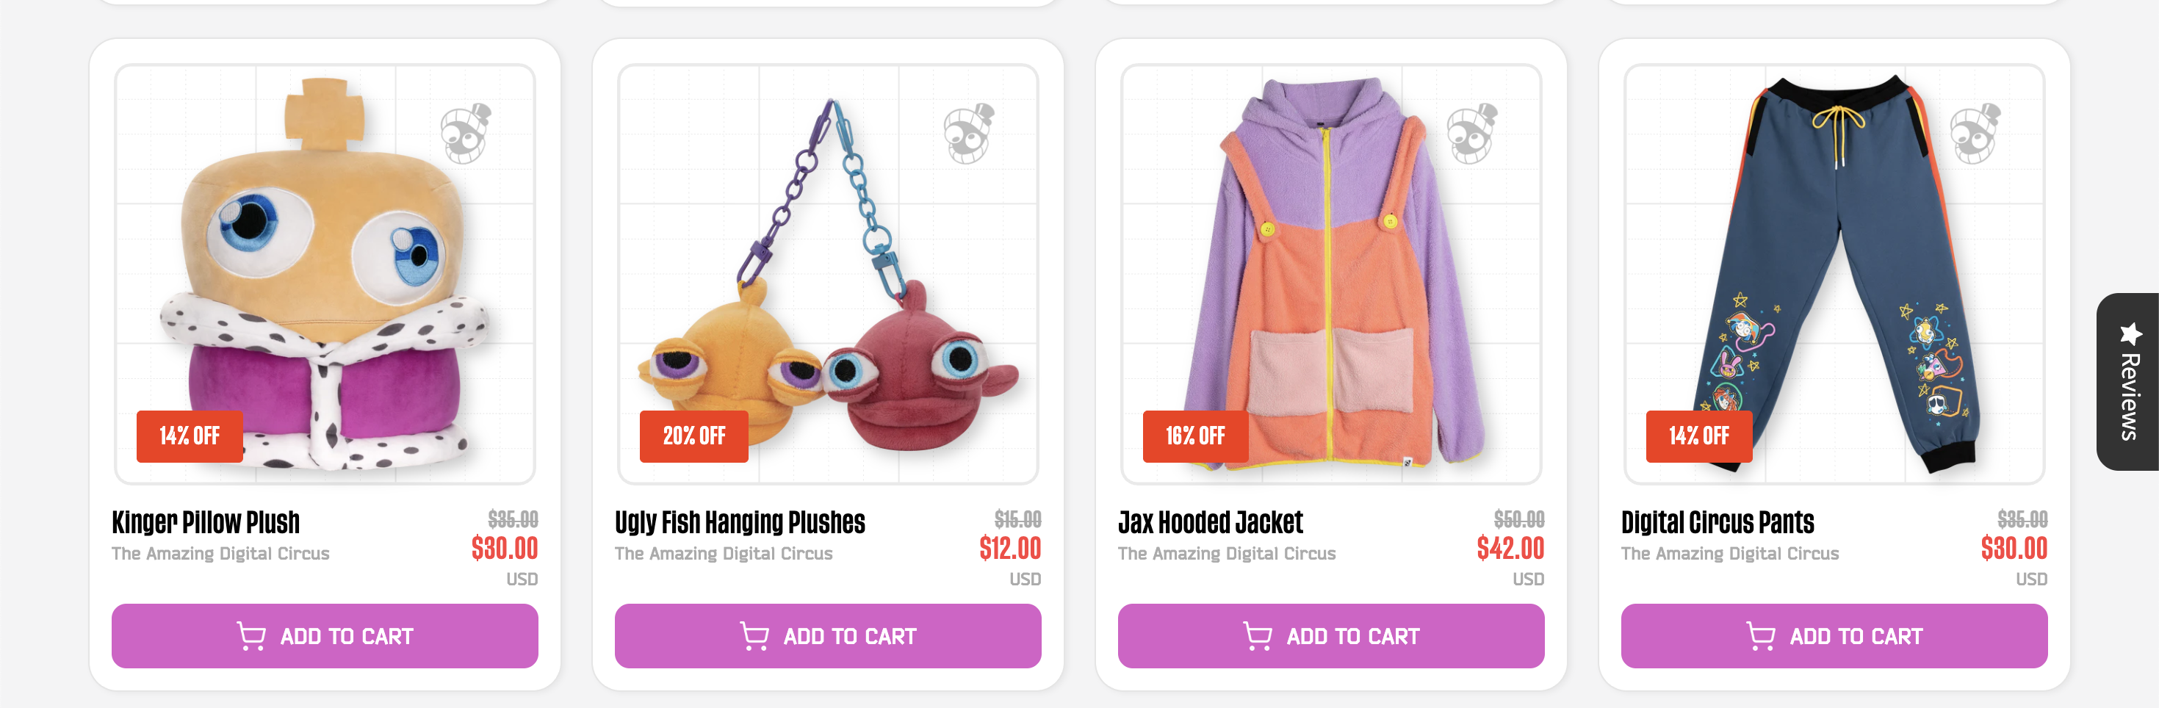
Task: Click The Amazing Digital Circus under Jax jacket
Action: pos(1227,554)
